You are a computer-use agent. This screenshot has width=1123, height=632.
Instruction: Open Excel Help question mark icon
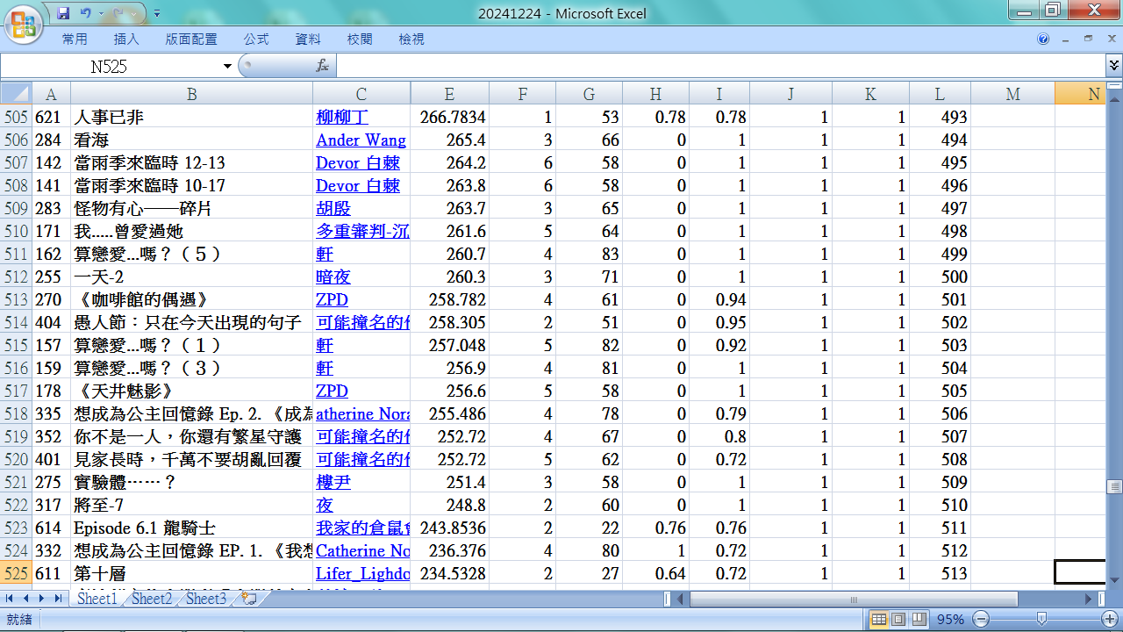point(1043,39)
